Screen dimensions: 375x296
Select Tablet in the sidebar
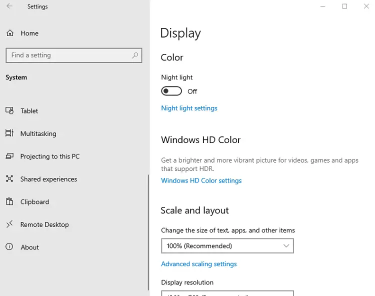click(29, 111)
